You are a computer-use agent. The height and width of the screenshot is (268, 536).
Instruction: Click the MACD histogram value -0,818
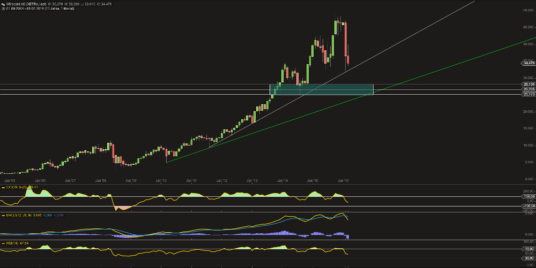[x=59, y=216]
